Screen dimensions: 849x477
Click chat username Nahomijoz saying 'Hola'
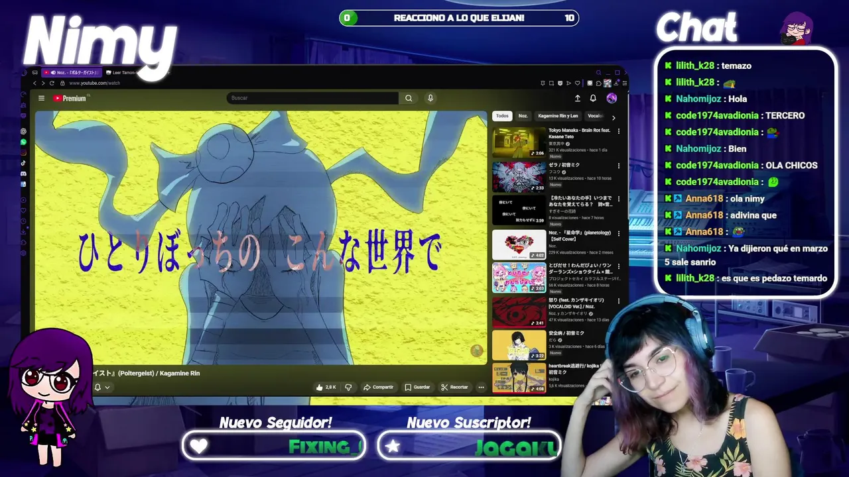(698, 99)
